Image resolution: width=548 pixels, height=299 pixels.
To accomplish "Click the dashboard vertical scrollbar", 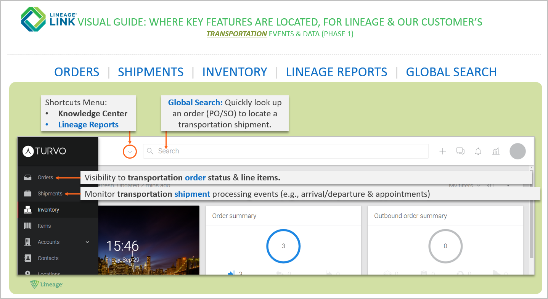I will coord(532,220).
